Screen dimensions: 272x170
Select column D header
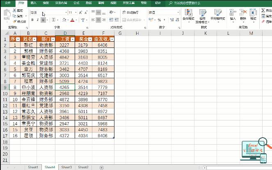pos(65,33)
